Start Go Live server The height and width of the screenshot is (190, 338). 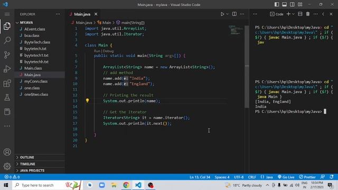[286, 177]
